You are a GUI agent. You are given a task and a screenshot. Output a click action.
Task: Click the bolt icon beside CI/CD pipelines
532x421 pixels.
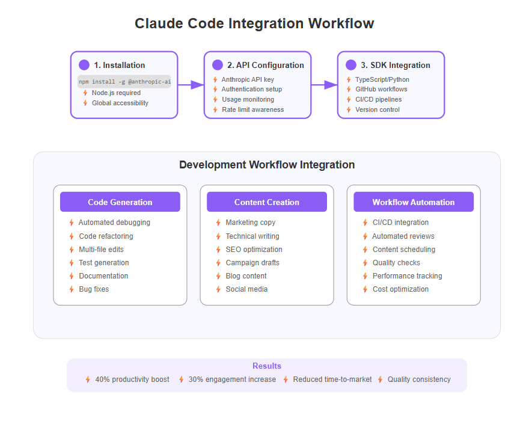click(349, 99)
